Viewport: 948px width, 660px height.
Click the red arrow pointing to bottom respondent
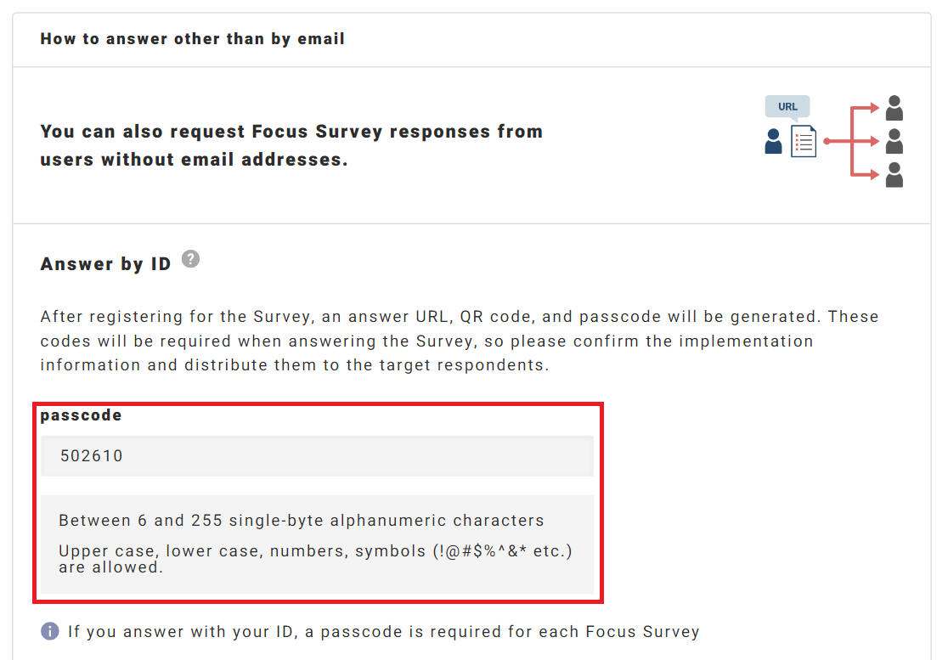pyautogui.click(x=866, y=175)
